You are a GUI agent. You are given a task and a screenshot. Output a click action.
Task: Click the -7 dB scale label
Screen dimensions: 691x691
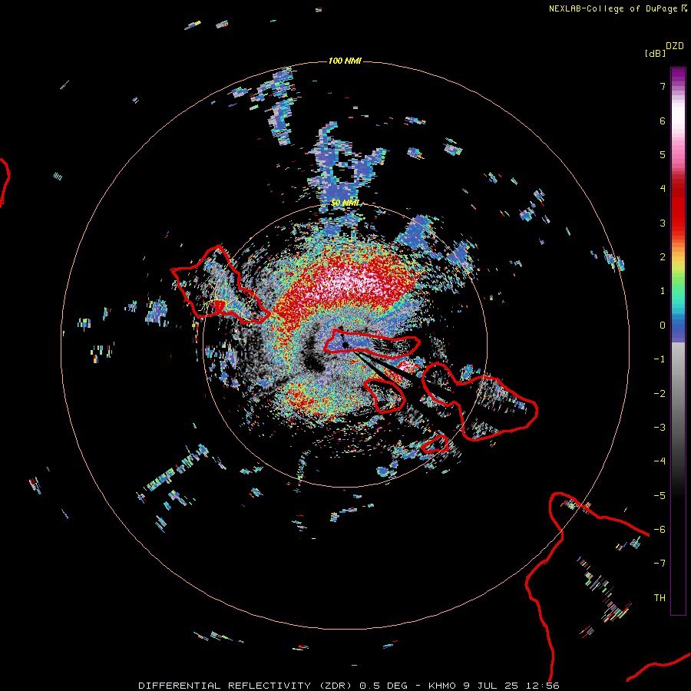[660, 564]
